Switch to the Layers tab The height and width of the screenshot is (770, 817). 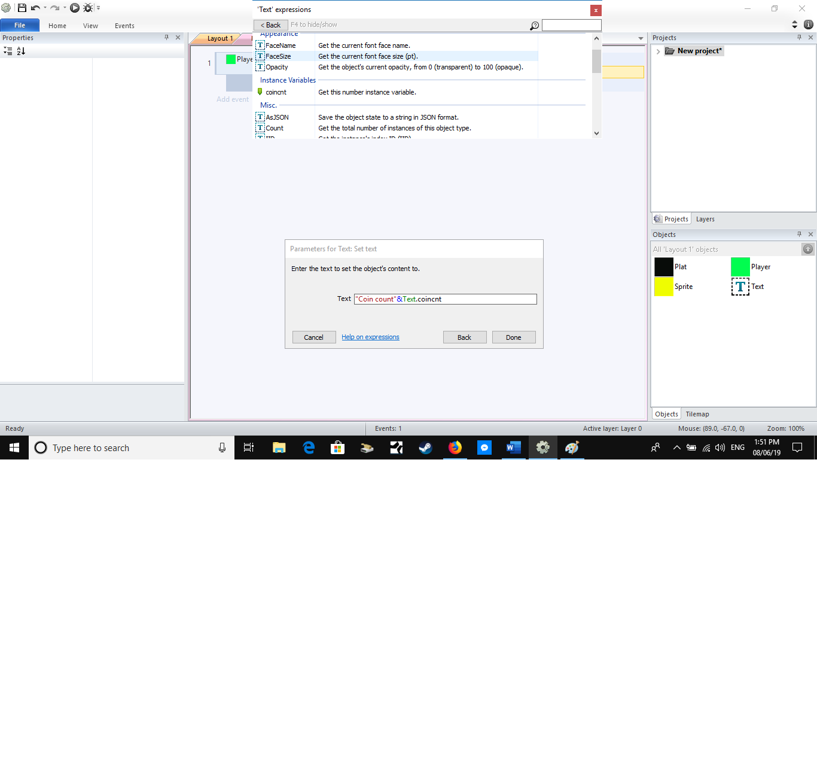[x=705, y=219]
